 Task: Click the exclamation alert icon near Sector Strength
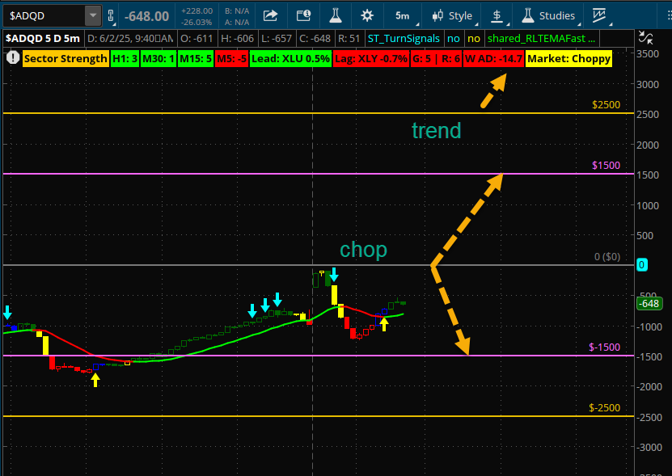click(12, 58)
